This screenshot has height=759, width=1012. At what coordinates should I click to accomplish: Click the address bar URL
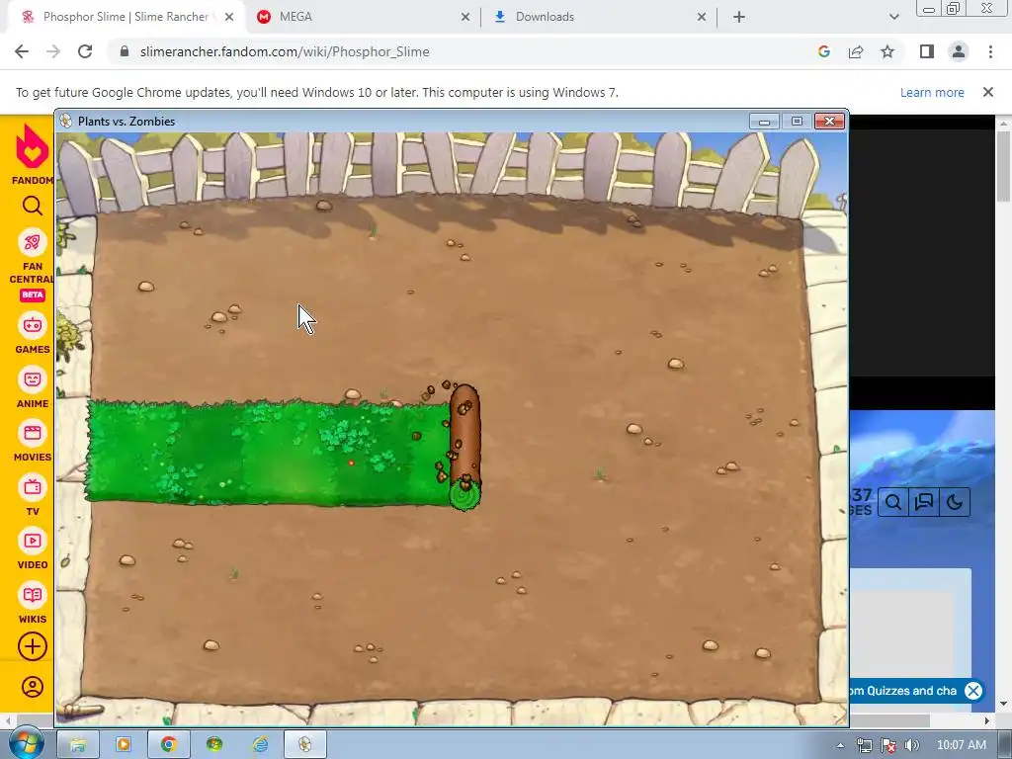(x=285, y=51)
